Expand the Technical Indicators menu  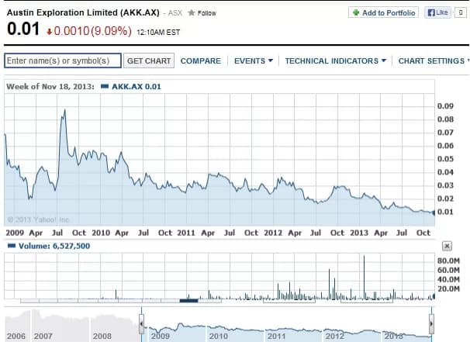pos(335,60)
